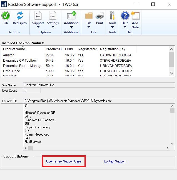Click the FieldService line in launch file
177x180 pixels.
coord(33,142)
